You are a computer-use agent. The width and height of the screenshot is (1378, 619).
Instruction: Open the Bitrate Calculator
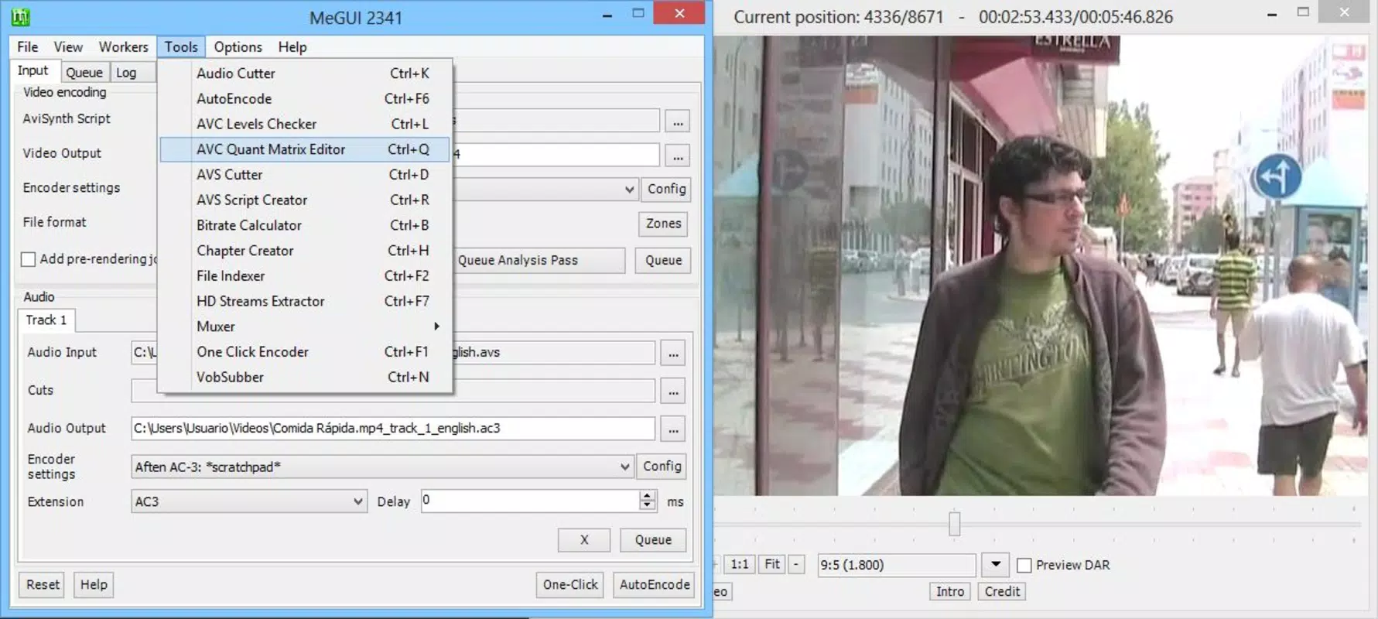click(x=304, y=225)
